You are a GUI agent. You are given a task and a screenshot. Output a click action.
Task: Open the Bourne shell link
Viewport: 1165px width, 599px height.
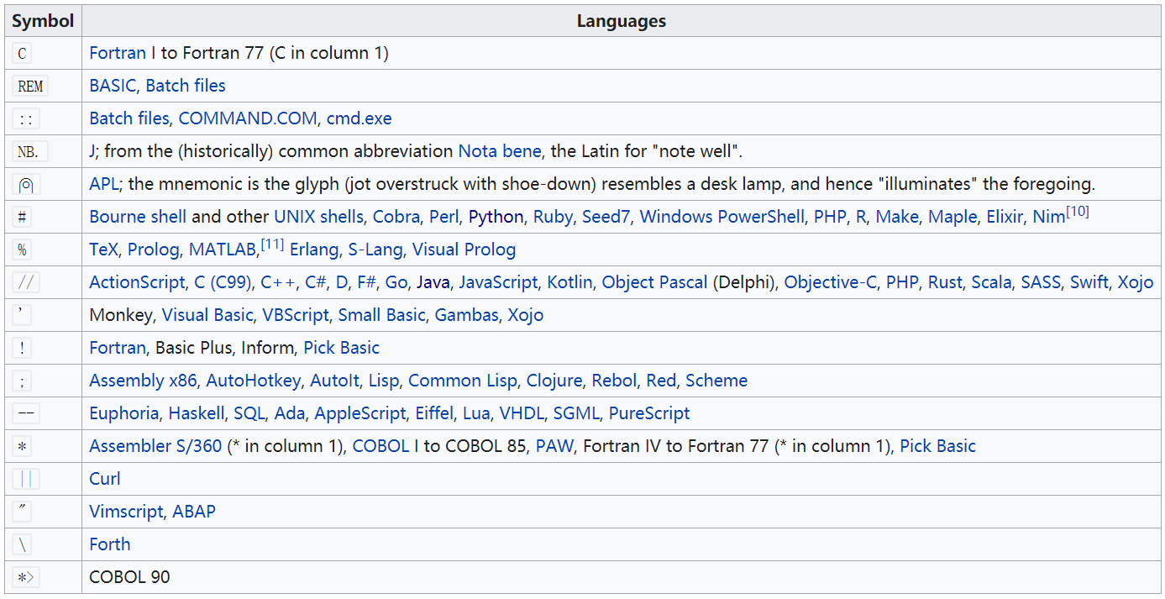(138, 217)
